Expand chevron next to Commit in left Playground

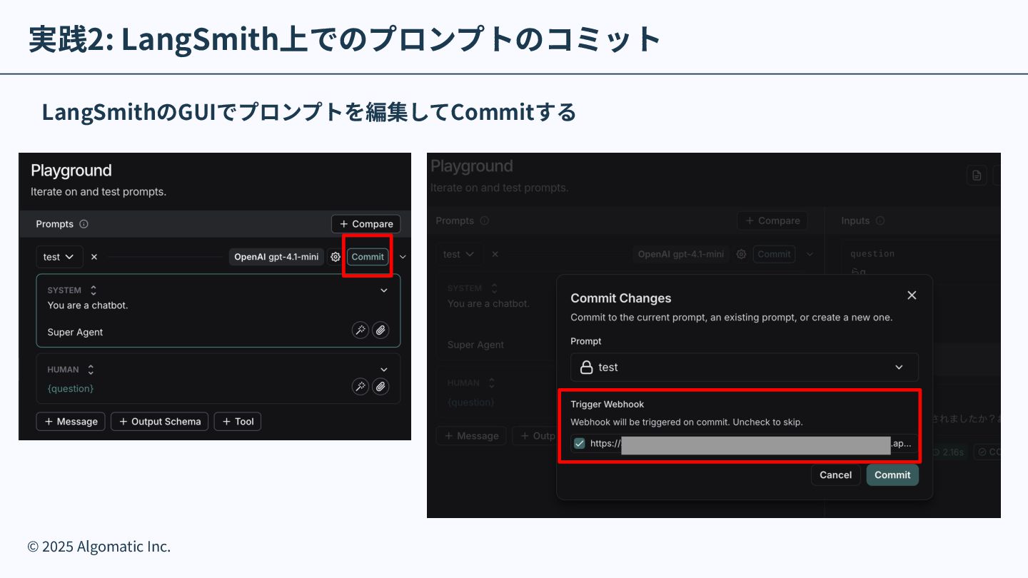tap(403, 257)
